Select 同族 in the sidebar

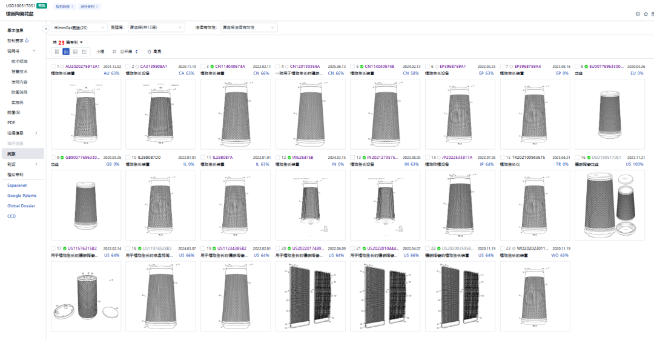click(x=23, y=154)
